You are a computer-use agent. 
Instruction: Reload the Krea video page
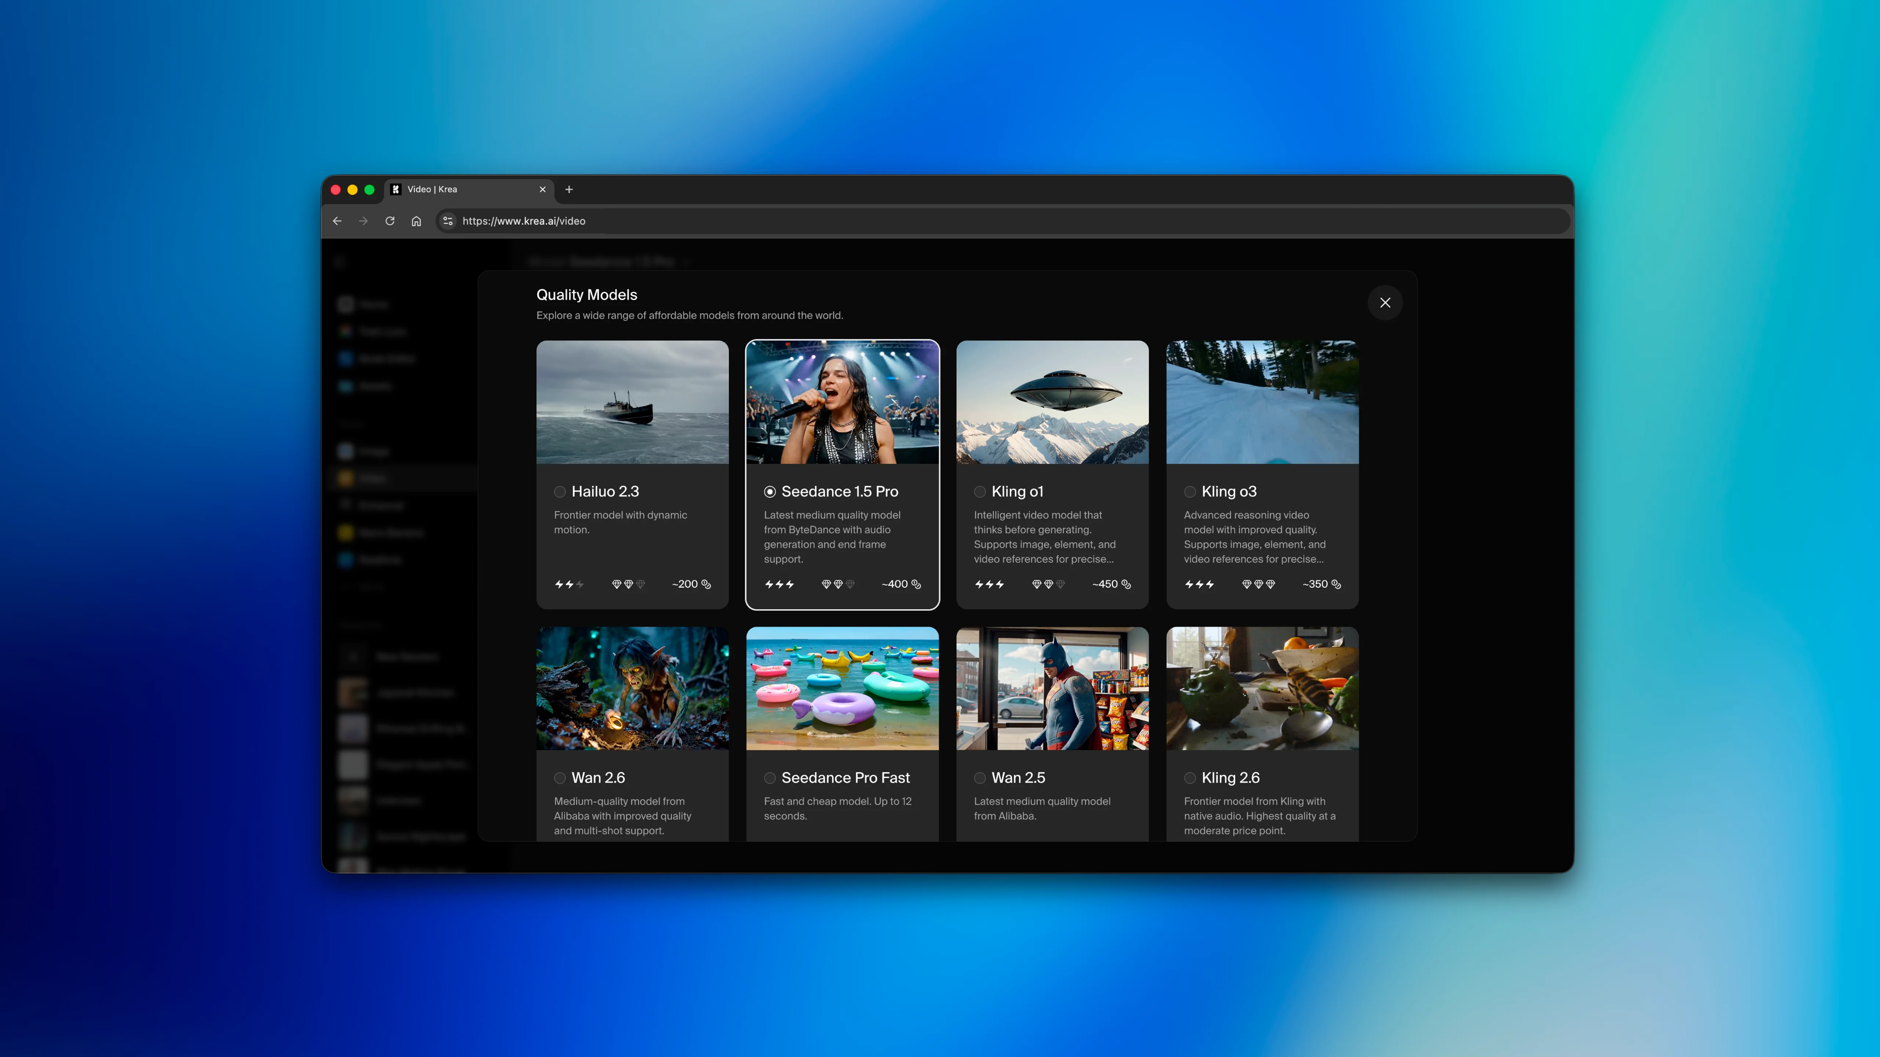click(x=390, y=221)
